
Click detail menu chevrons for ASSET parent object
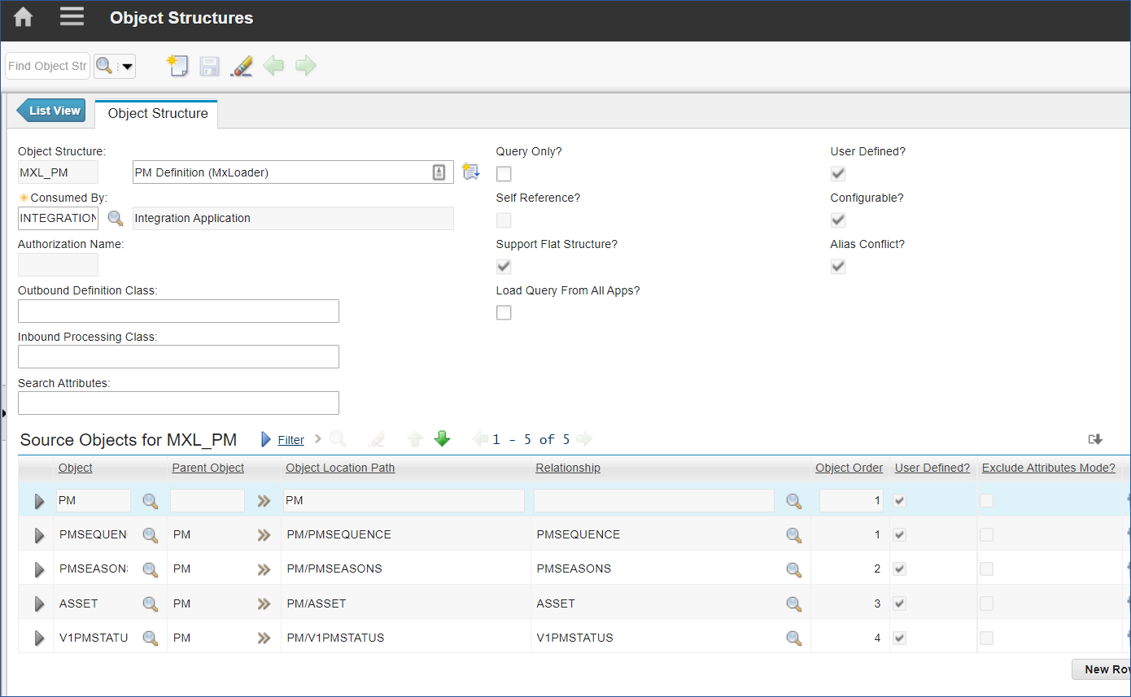click(x=264, y=603)
